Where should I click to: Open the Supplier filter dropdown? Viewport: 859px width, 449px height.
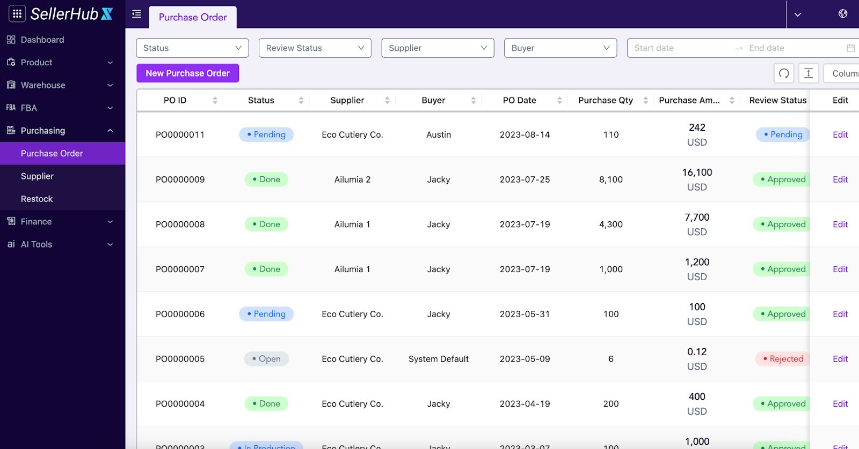(x=438, y=48)
